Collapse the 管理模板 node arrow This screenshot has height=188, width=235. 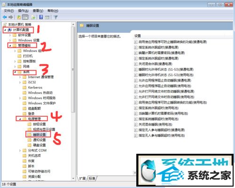coord(10,45)
